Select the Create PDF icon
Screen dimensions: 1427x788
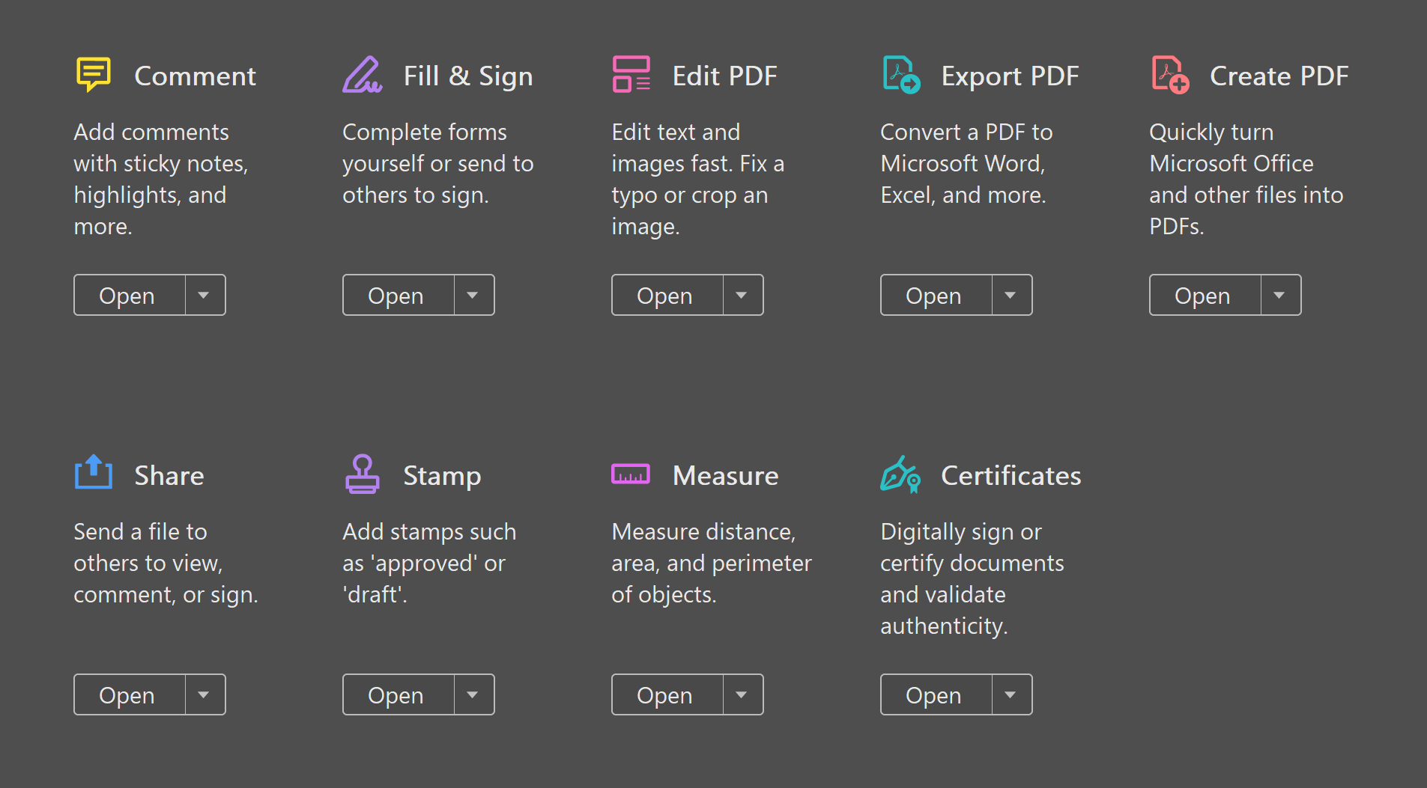[1169, 74]
